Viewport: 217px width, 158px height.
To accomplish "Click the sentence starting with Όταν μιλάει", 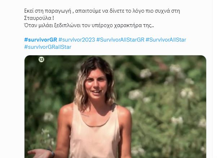I will (89, 25).
